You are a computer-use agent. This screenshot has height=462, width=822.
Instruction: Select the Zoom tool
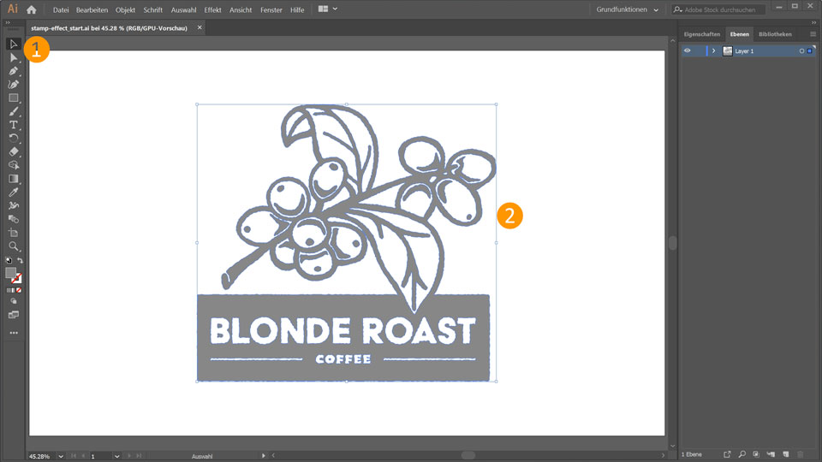pyautogui.click(x=14, y=246)
